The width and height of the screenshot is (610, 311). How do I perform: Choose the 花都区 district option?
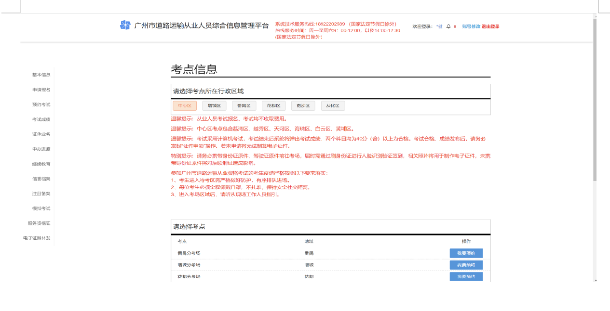tap(274, 106)
